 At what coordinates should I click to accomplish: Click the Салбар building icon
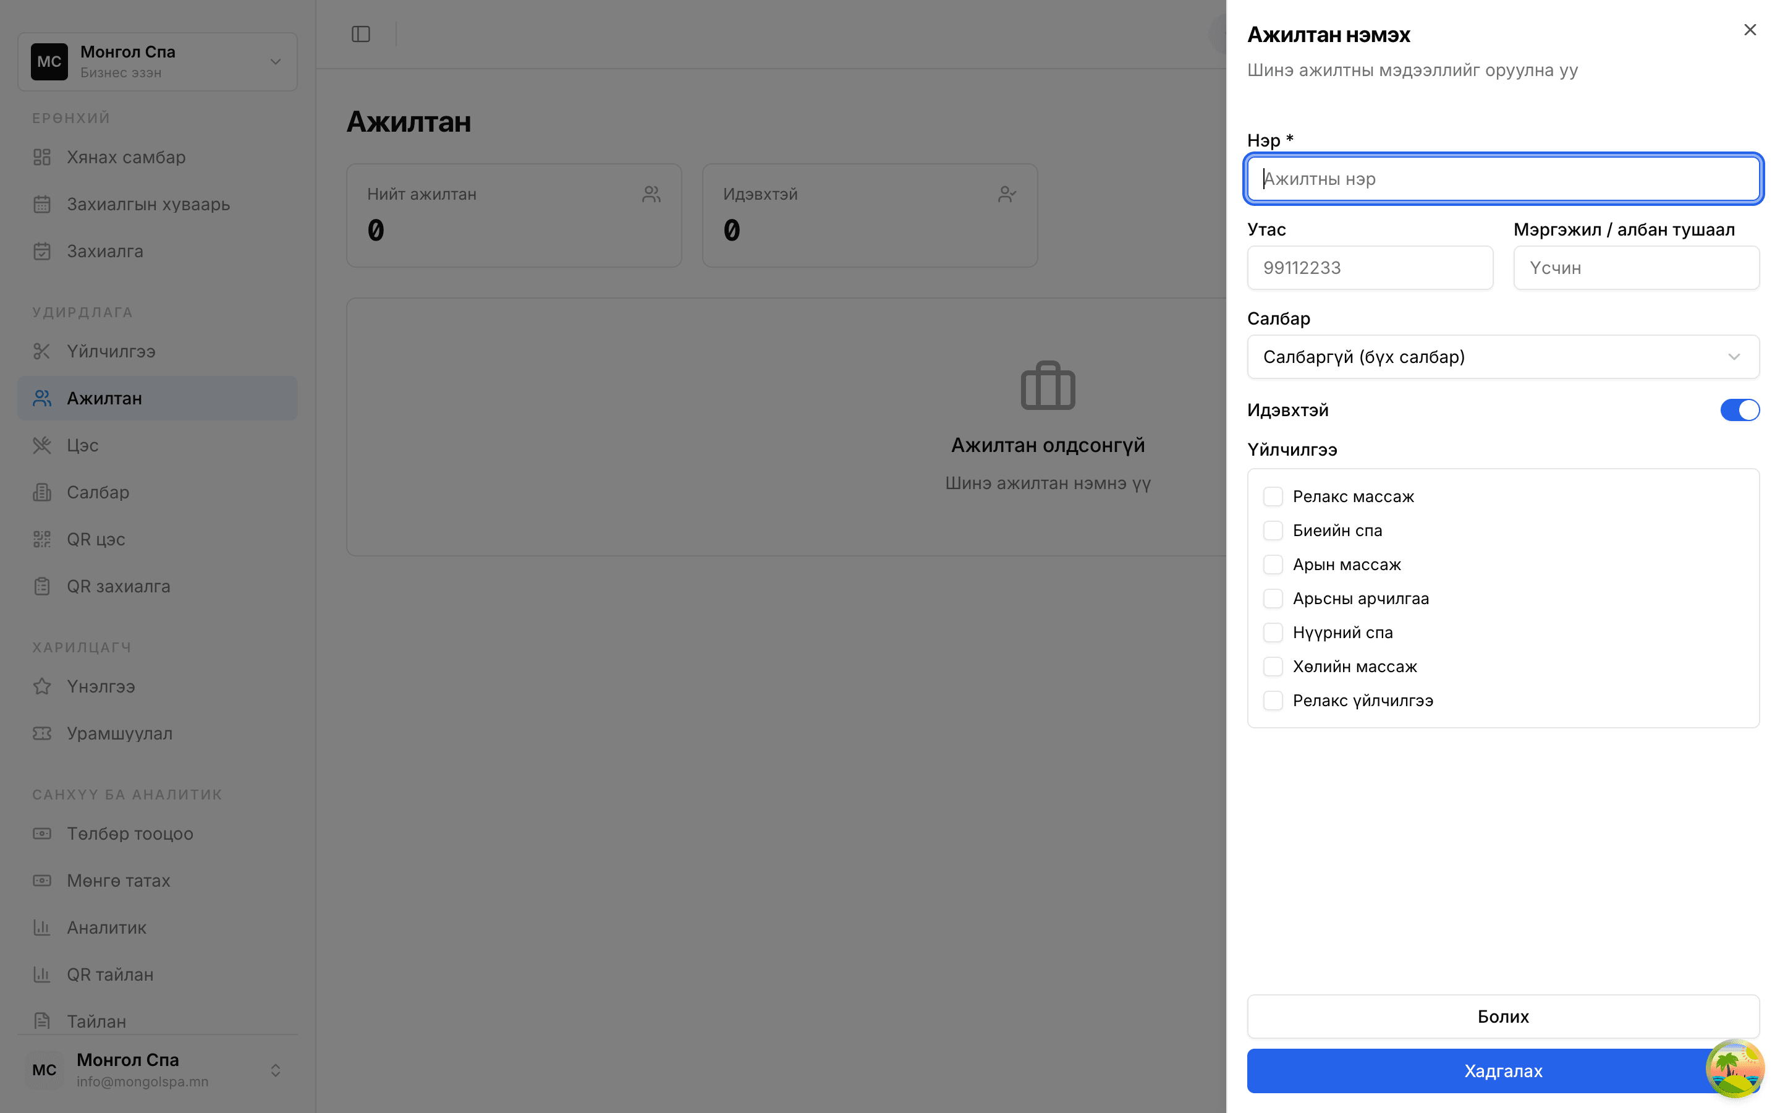pyautogui.click(x=42, y=492)
